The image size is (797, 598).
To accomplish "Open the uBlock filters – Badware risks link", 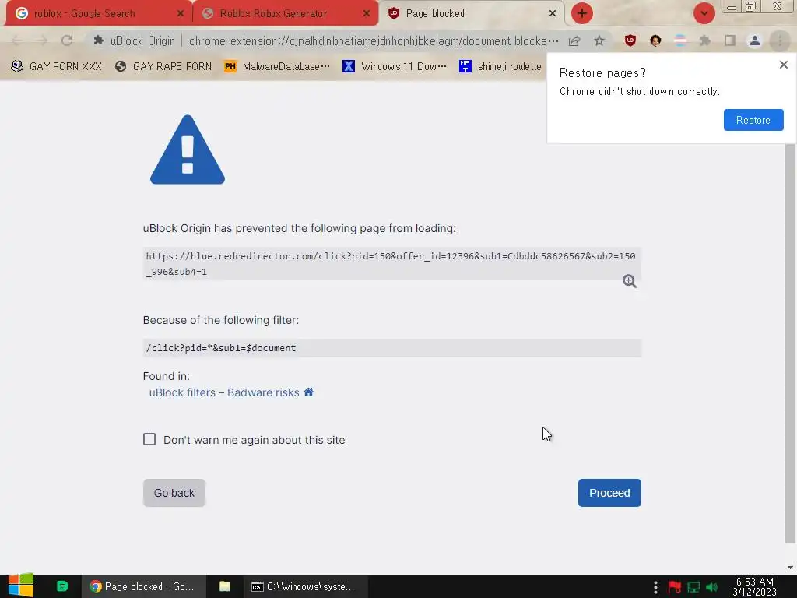I will click(x=224, y=392).
